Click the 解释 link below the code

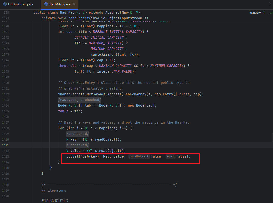point(45,201)
